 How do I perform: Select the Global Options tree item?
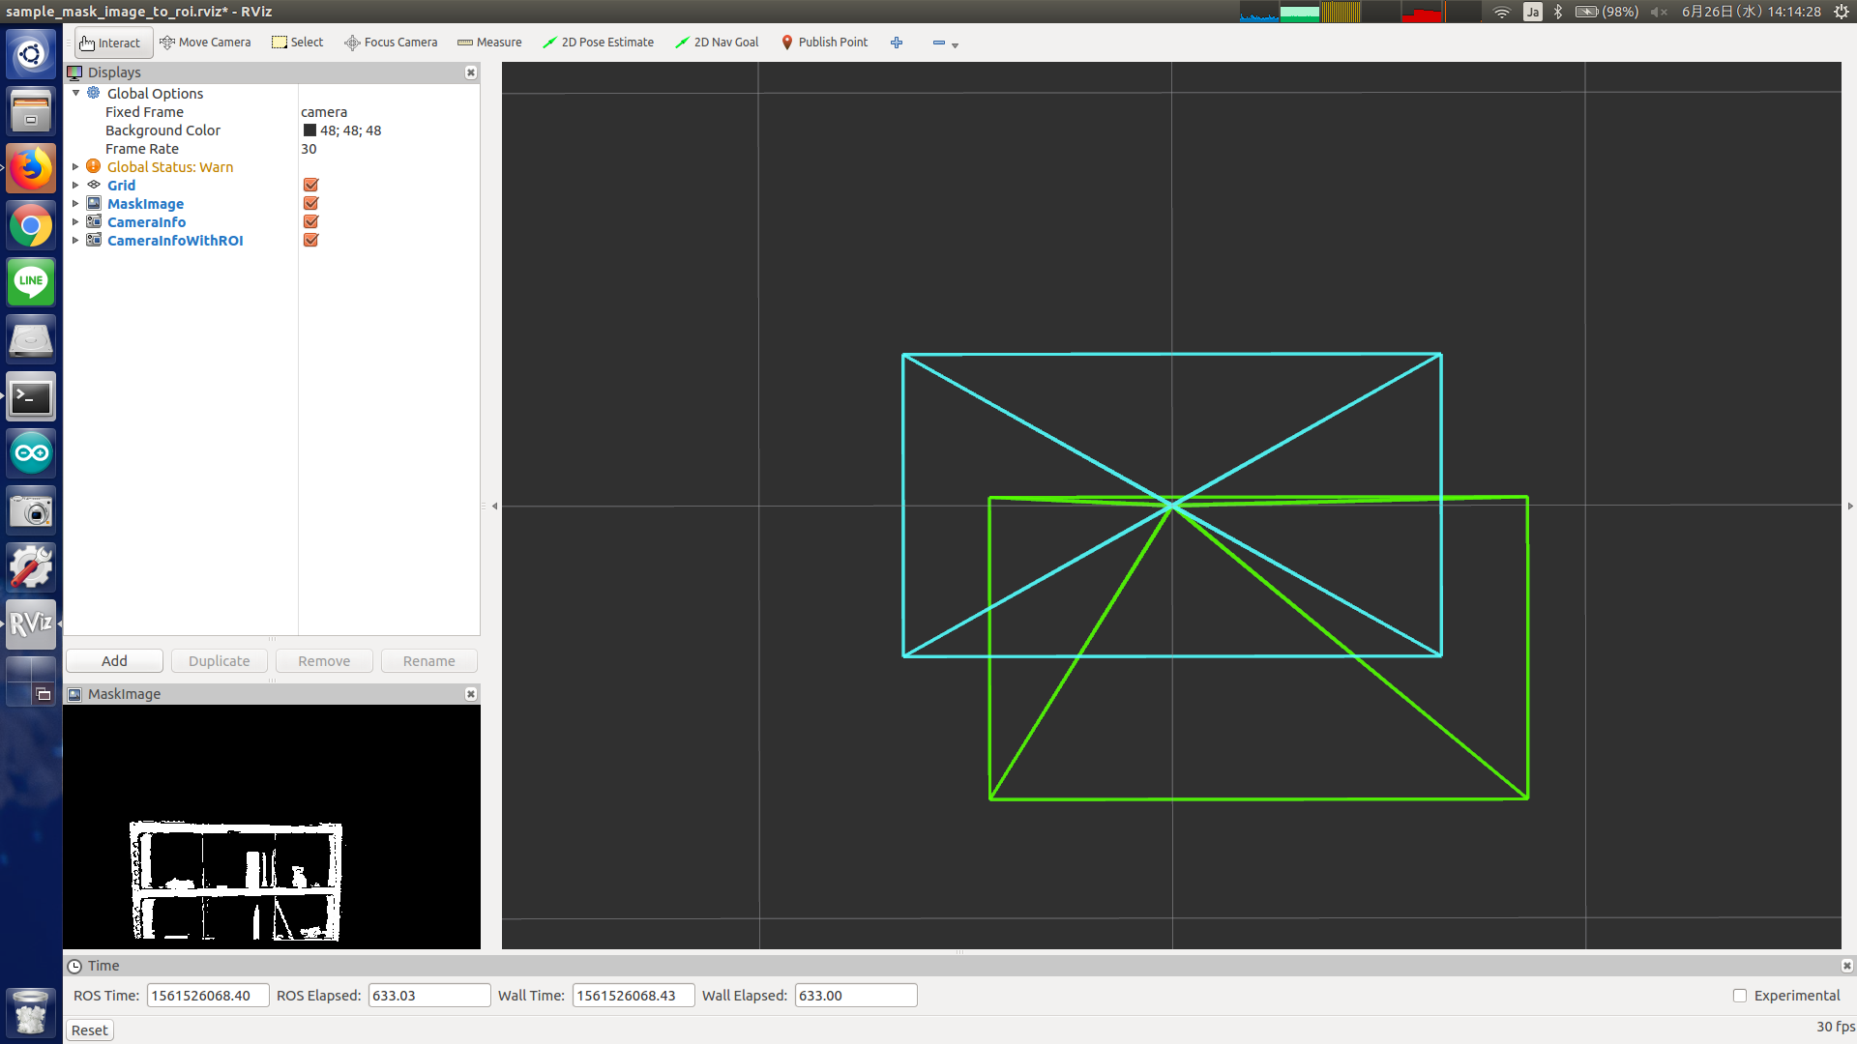click(x=155, y=94)
